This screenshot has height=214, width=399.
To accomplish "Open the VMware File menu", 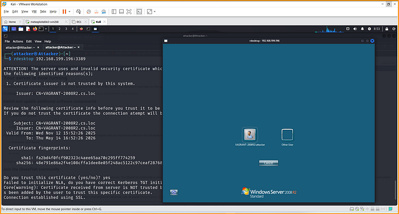I will click(x=6, y=11).
